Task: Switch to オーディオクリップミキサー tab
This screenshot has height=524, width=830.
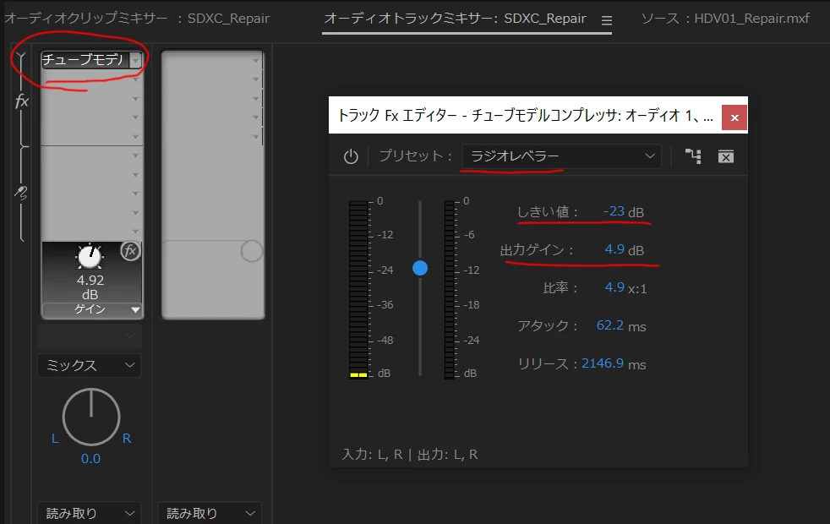Action: 137,18
